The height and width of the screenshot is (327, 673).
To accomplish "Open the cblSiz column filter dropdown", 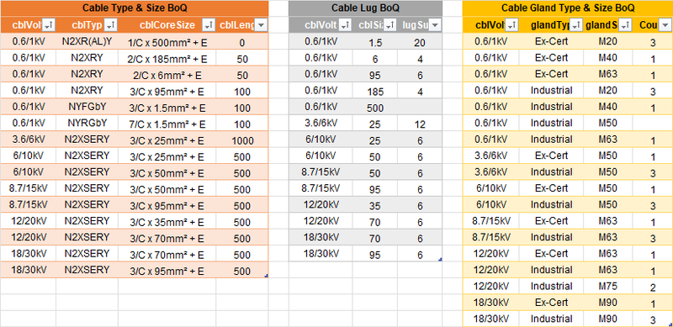I will [390, 26].
